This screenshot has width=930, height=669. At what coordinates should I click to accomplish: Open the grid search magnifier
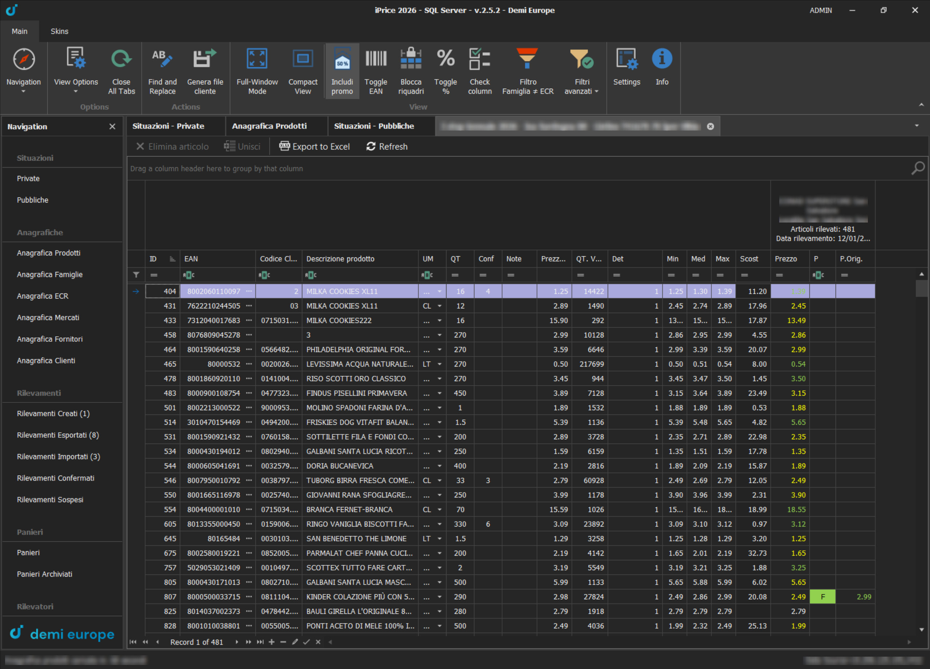(x=917, y=168)
